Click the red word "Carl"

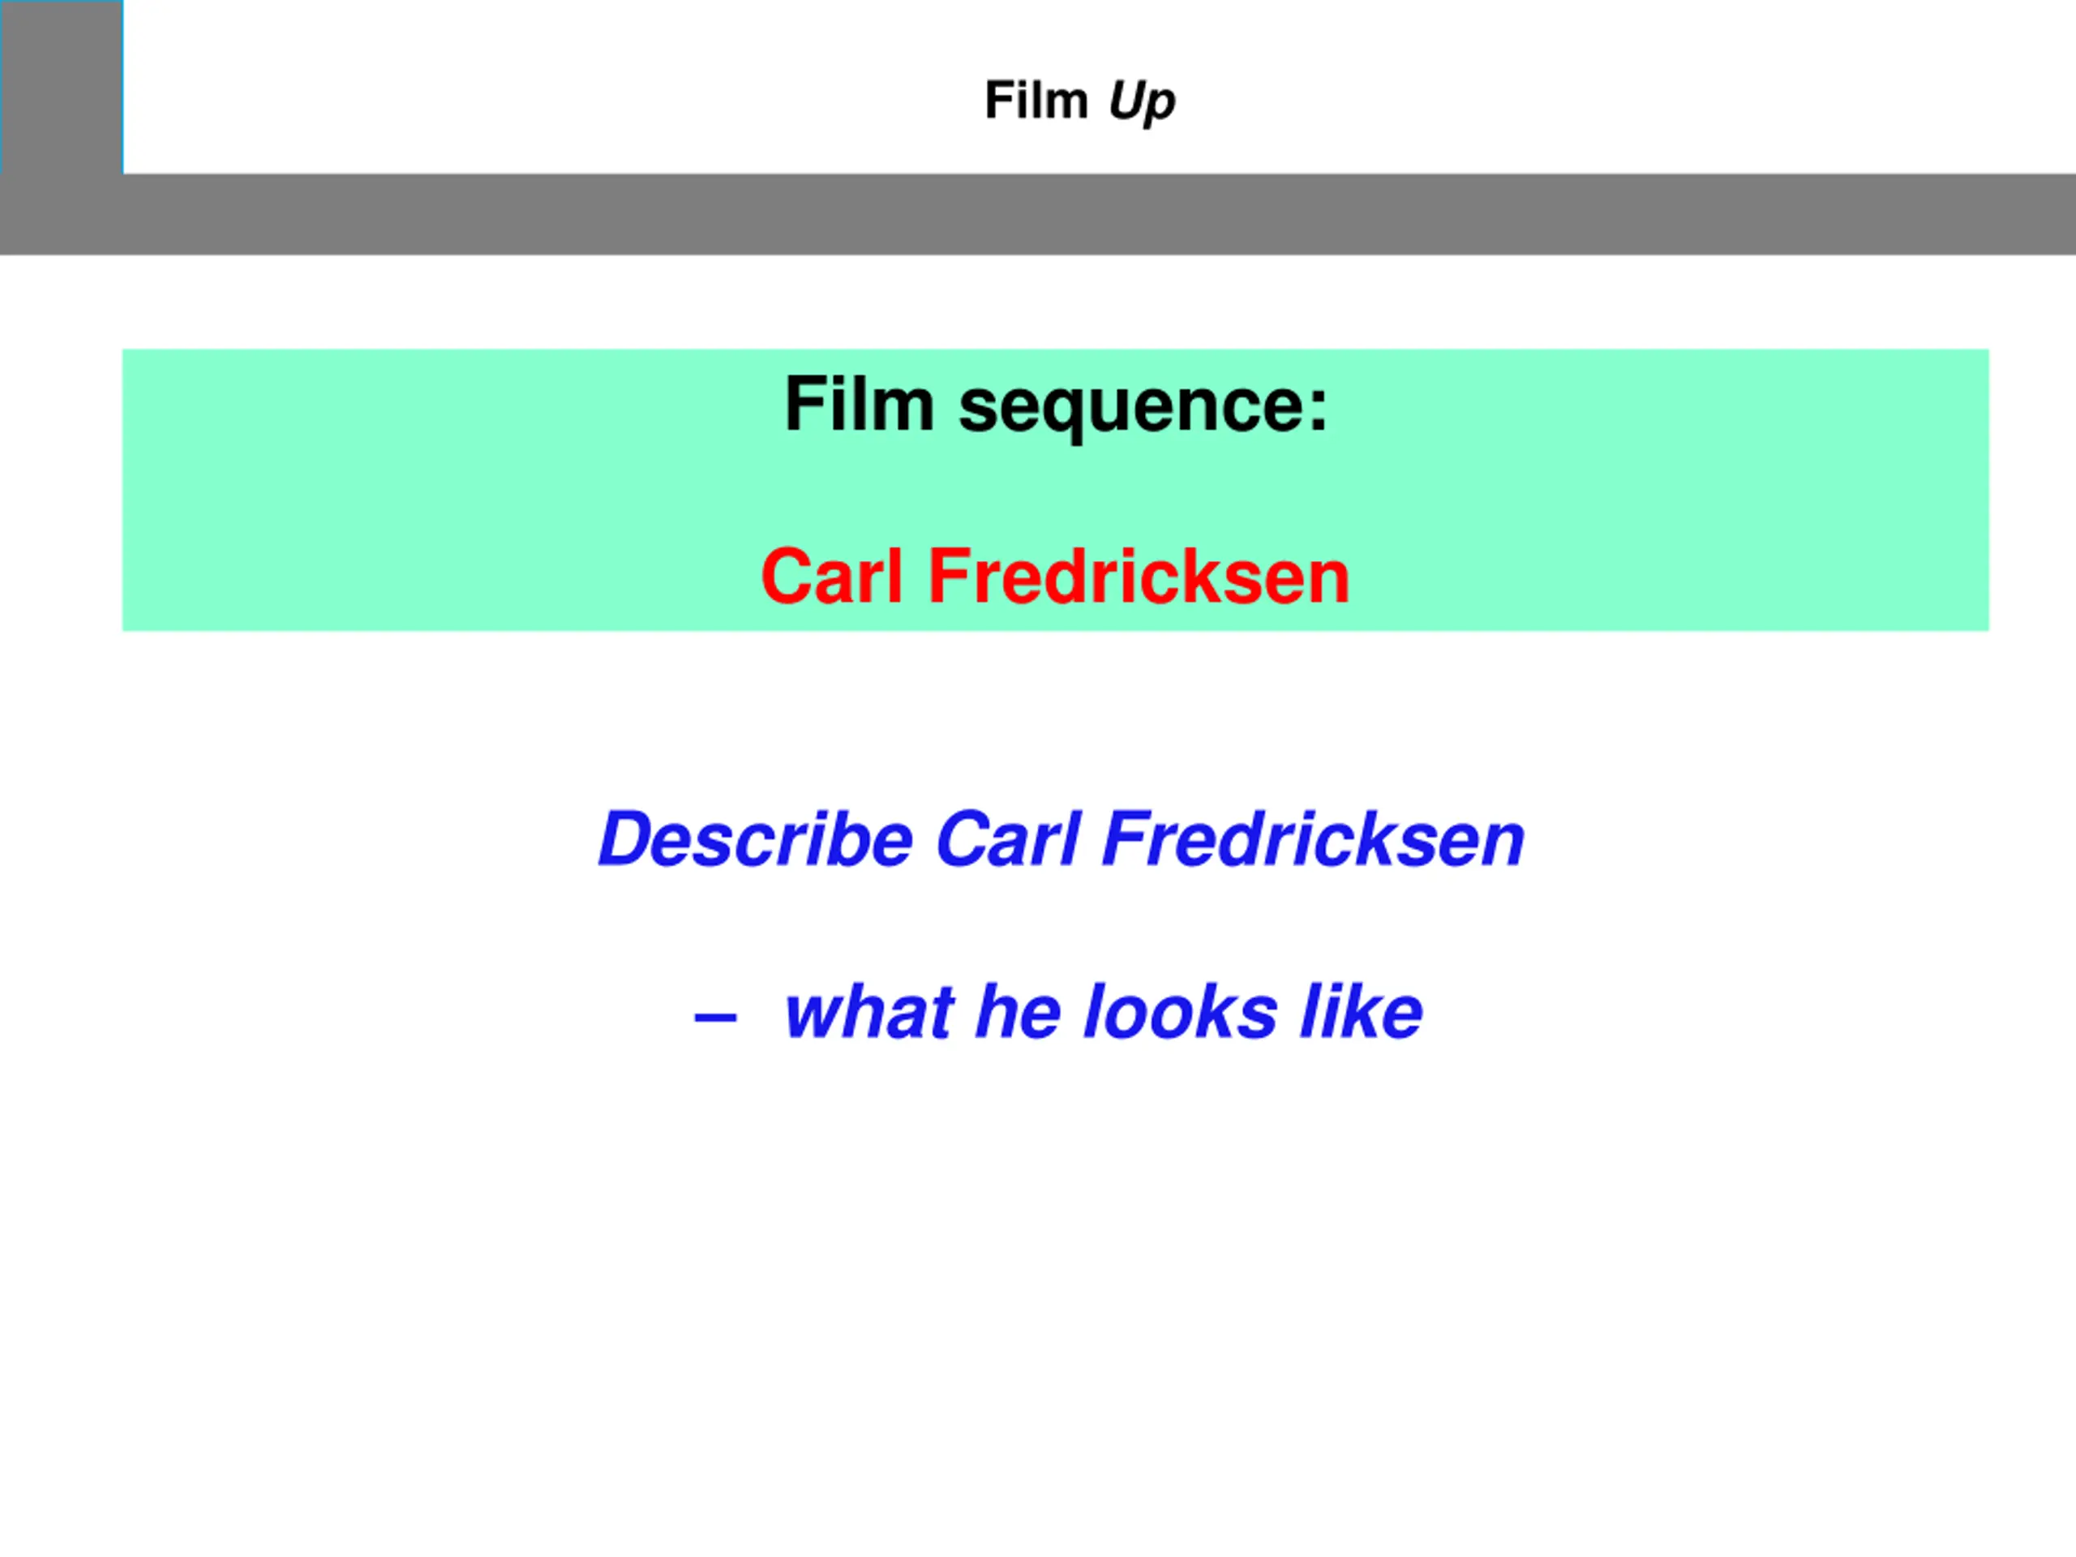point(831,575)
